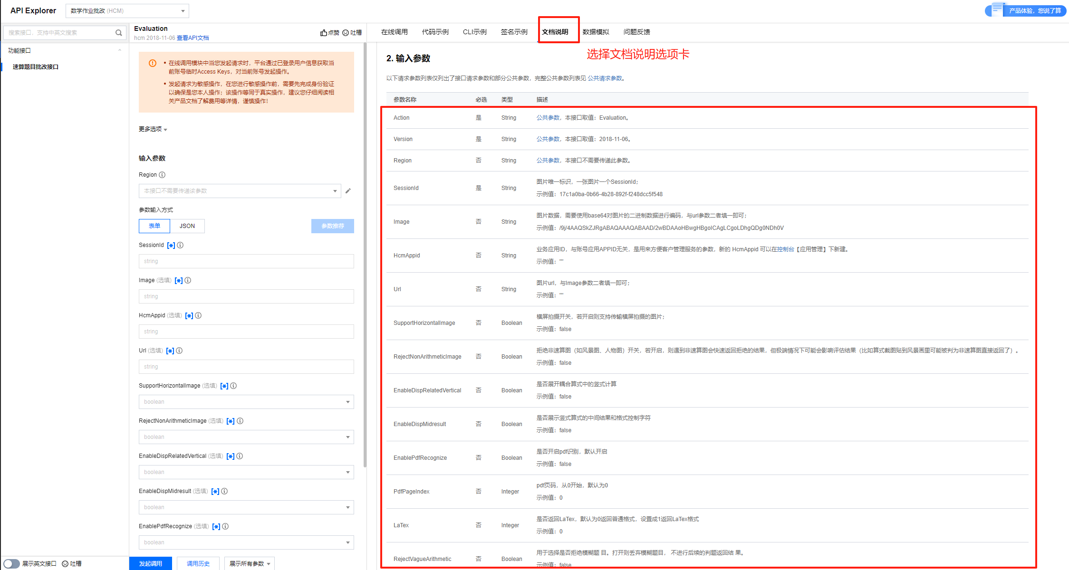Select the 表单 input mode

click(x=154, y=226)
